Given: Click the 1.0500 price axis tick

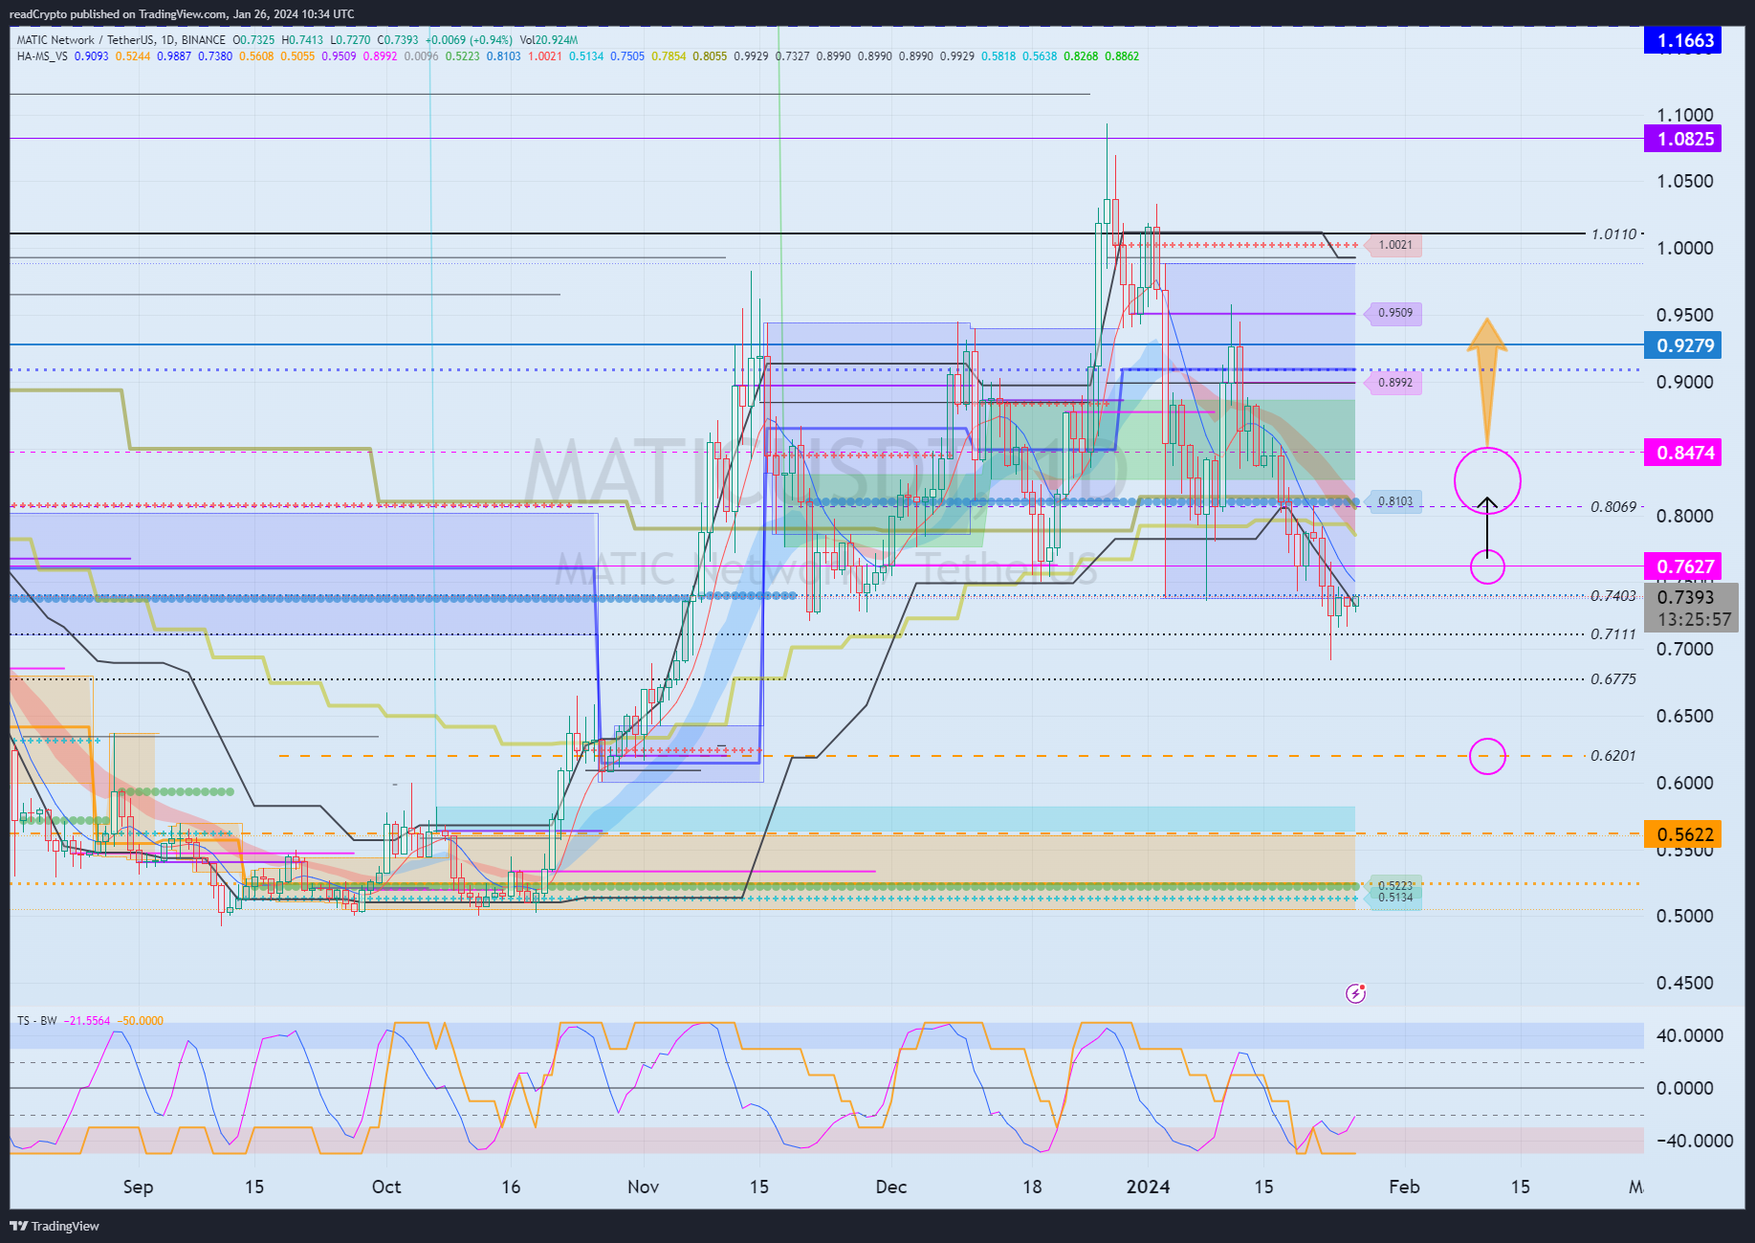Looking at the screenshot, I should [1684, 182].
